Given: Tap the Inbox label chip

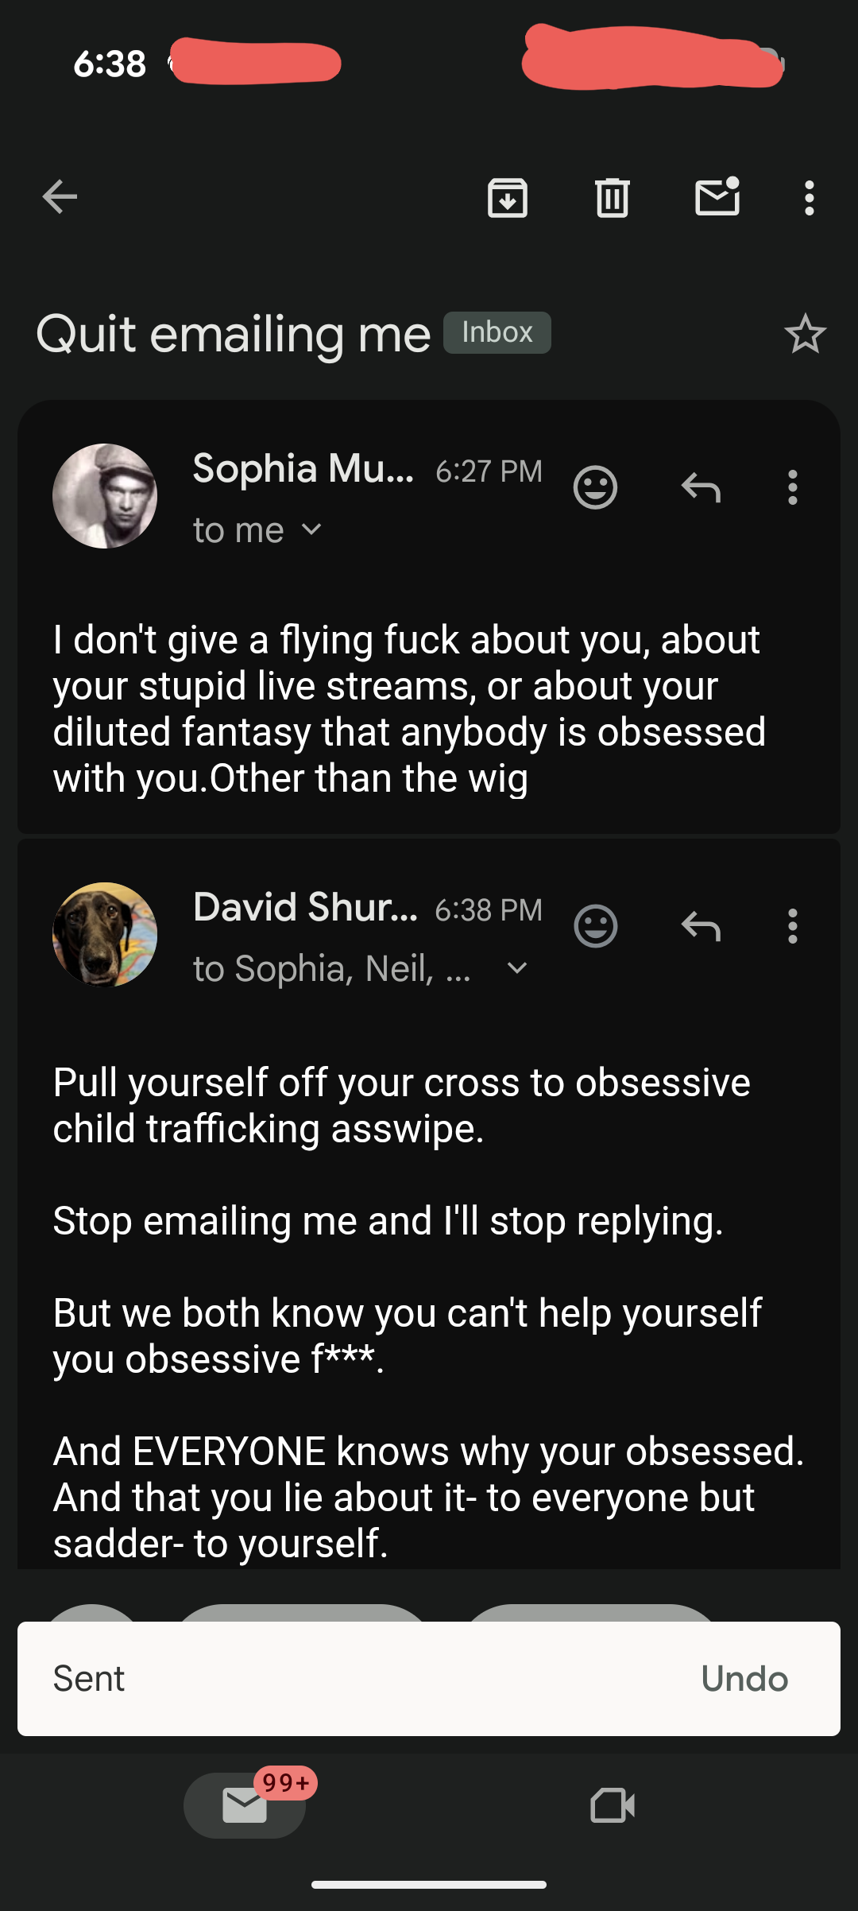Looking at the screenshot, I should pyautogui.click(x=497, y=332).
